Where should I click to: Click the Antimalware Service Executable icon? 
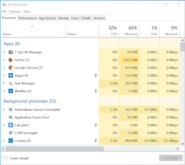click(11, 110)
